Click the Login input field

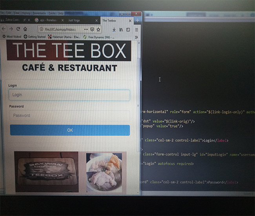(x=69, y=95)
